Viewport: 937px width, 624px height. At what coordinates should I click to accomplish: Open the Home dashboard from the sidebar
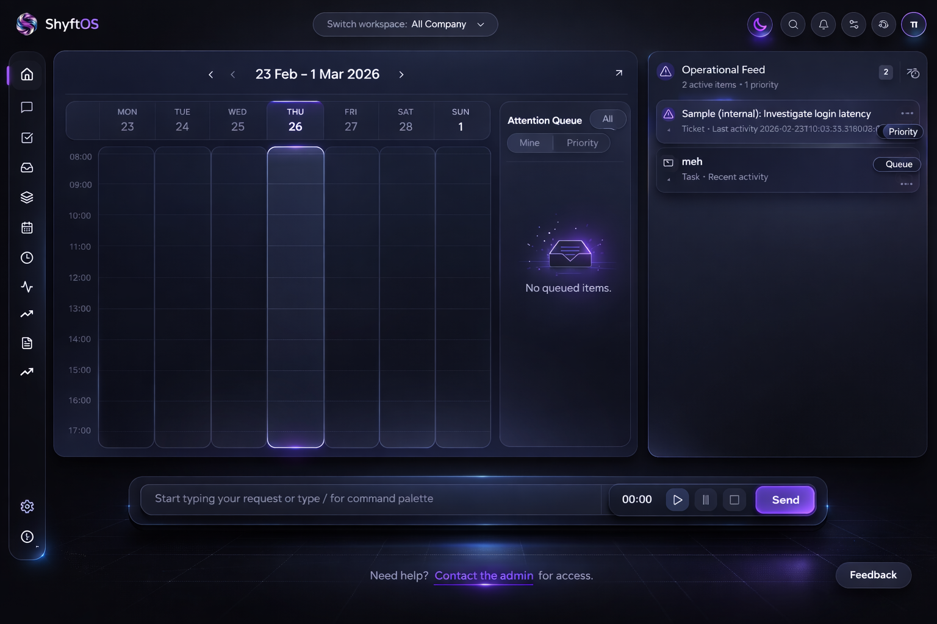click(x=27, y=74)
